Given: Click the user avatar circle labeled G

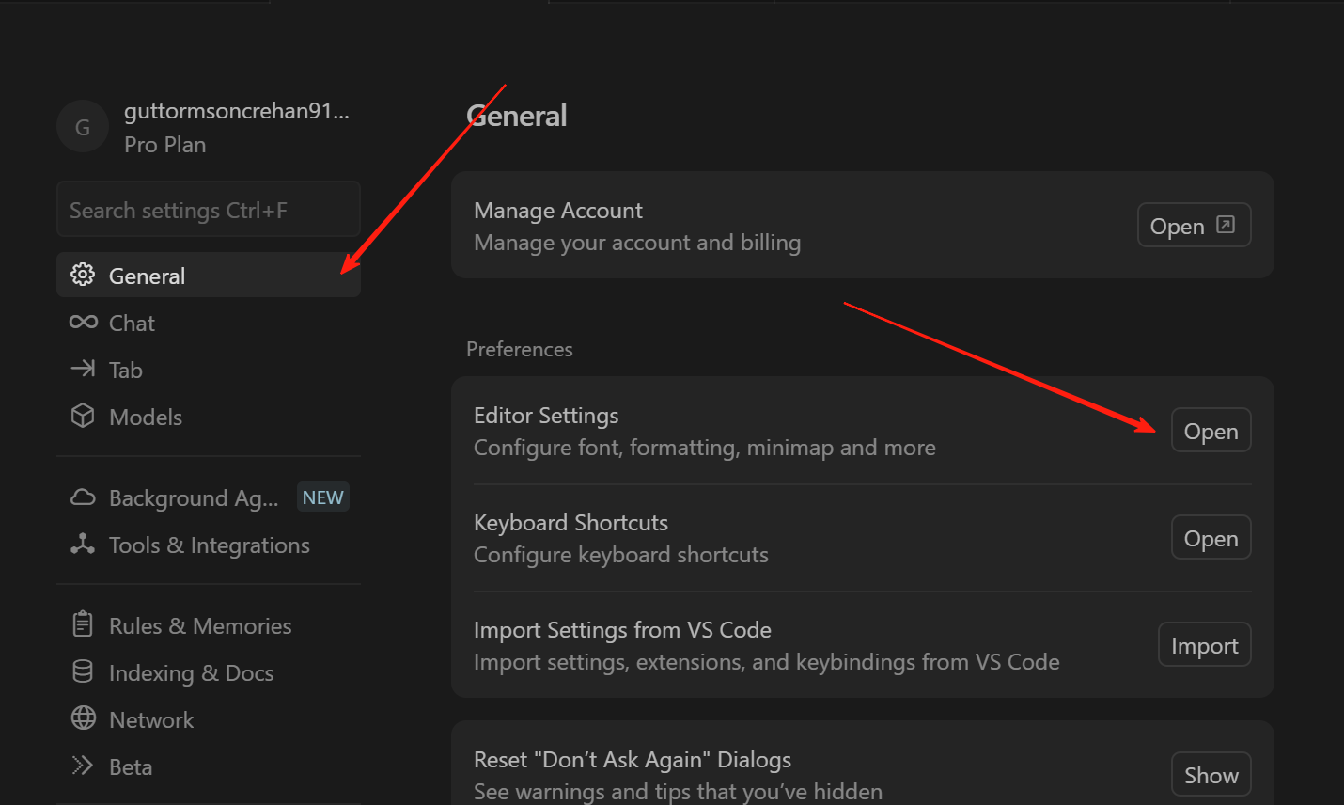Looking at the screenshot, I should [83, 127].
